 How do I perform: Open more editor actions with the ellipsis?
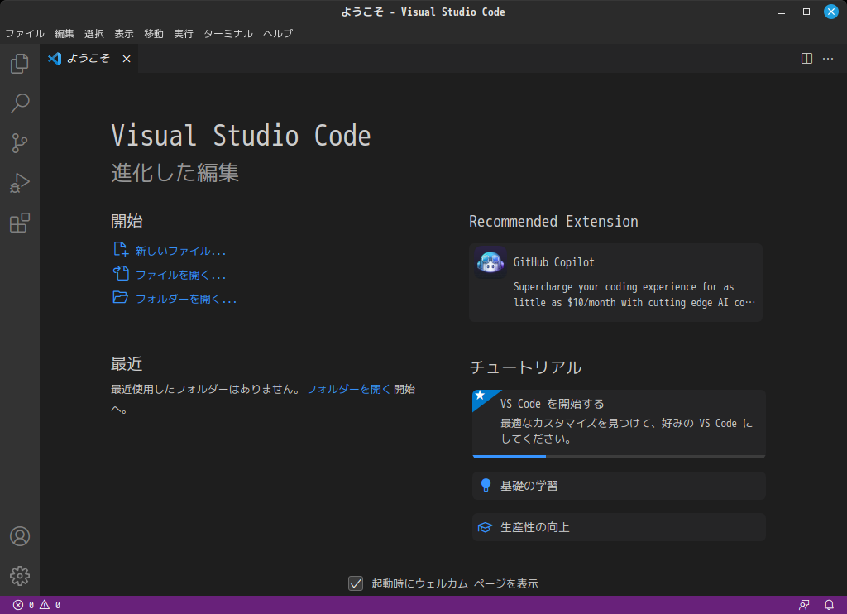(x=828, y=59)
